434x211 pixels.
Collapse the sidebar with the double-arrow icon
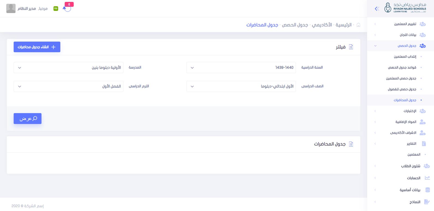pyautogui.click(x=377, y=9)
